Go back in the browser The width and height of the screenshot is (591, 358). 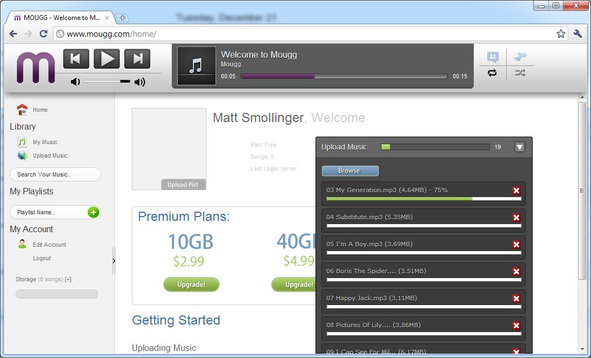tap(13, 34)
